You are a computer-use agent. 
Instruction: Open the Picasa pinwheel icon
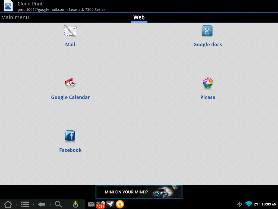pyautogui.click(x=208, y=83)
